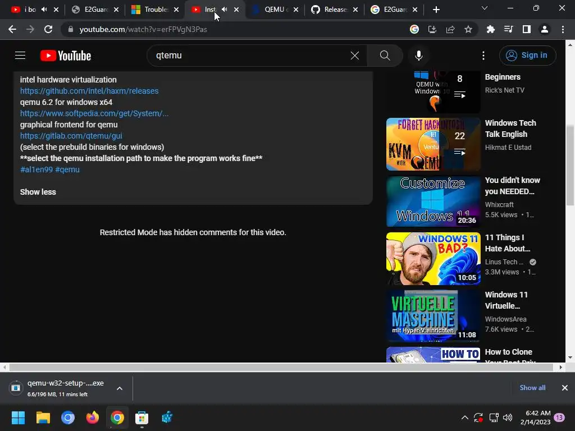Viewport: 575px width, 431px height.
Task: Reload the current page
Action: click(x=48, y=29)
